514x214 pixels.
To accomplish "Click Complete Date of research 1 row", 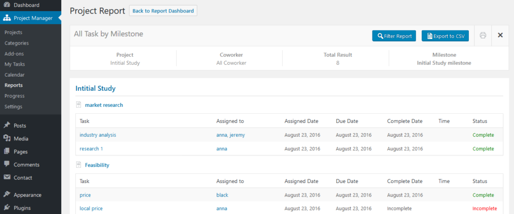I will [x=405, y=148].
